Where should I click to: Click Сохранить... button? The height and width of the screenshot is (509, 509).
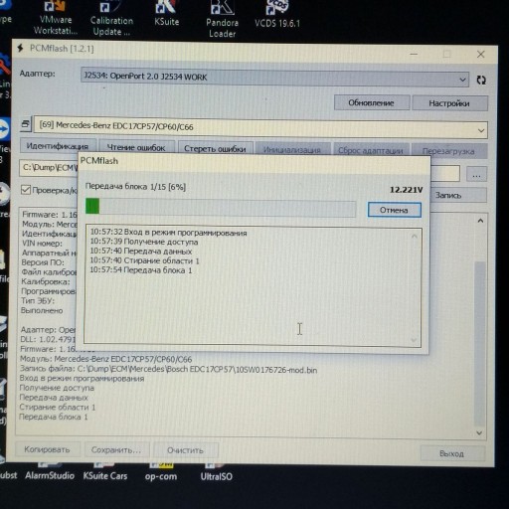pyautogui.click(x=116, y=450)
